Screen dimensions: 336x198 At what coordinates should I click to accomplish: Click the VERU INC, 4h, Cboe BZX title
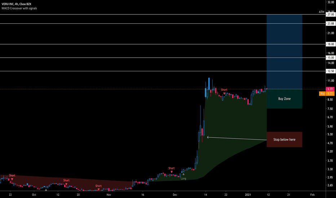[16, 4]
